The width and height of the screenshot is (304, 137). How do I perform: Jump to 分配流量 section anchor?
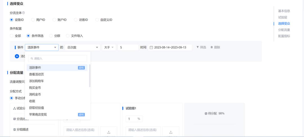[x=284, y=30]
